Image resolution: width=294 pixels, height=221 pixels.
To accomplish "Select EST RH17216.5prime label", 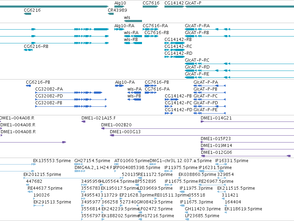I will [157, 216].
